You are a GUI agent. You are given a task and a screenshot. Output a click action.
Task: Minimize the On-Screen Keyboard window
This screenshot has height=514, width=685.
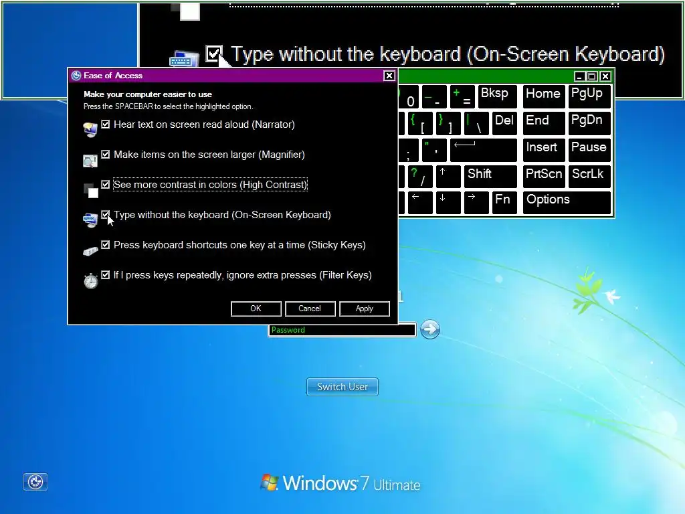click(579, 76)
